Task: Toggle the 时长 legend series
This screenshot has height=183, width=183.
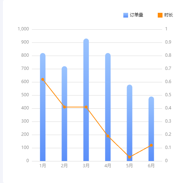Action: click(165, 15)
